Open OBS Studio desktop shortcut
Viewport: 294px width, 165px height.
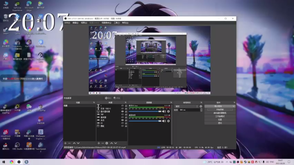tap(17, 146)
